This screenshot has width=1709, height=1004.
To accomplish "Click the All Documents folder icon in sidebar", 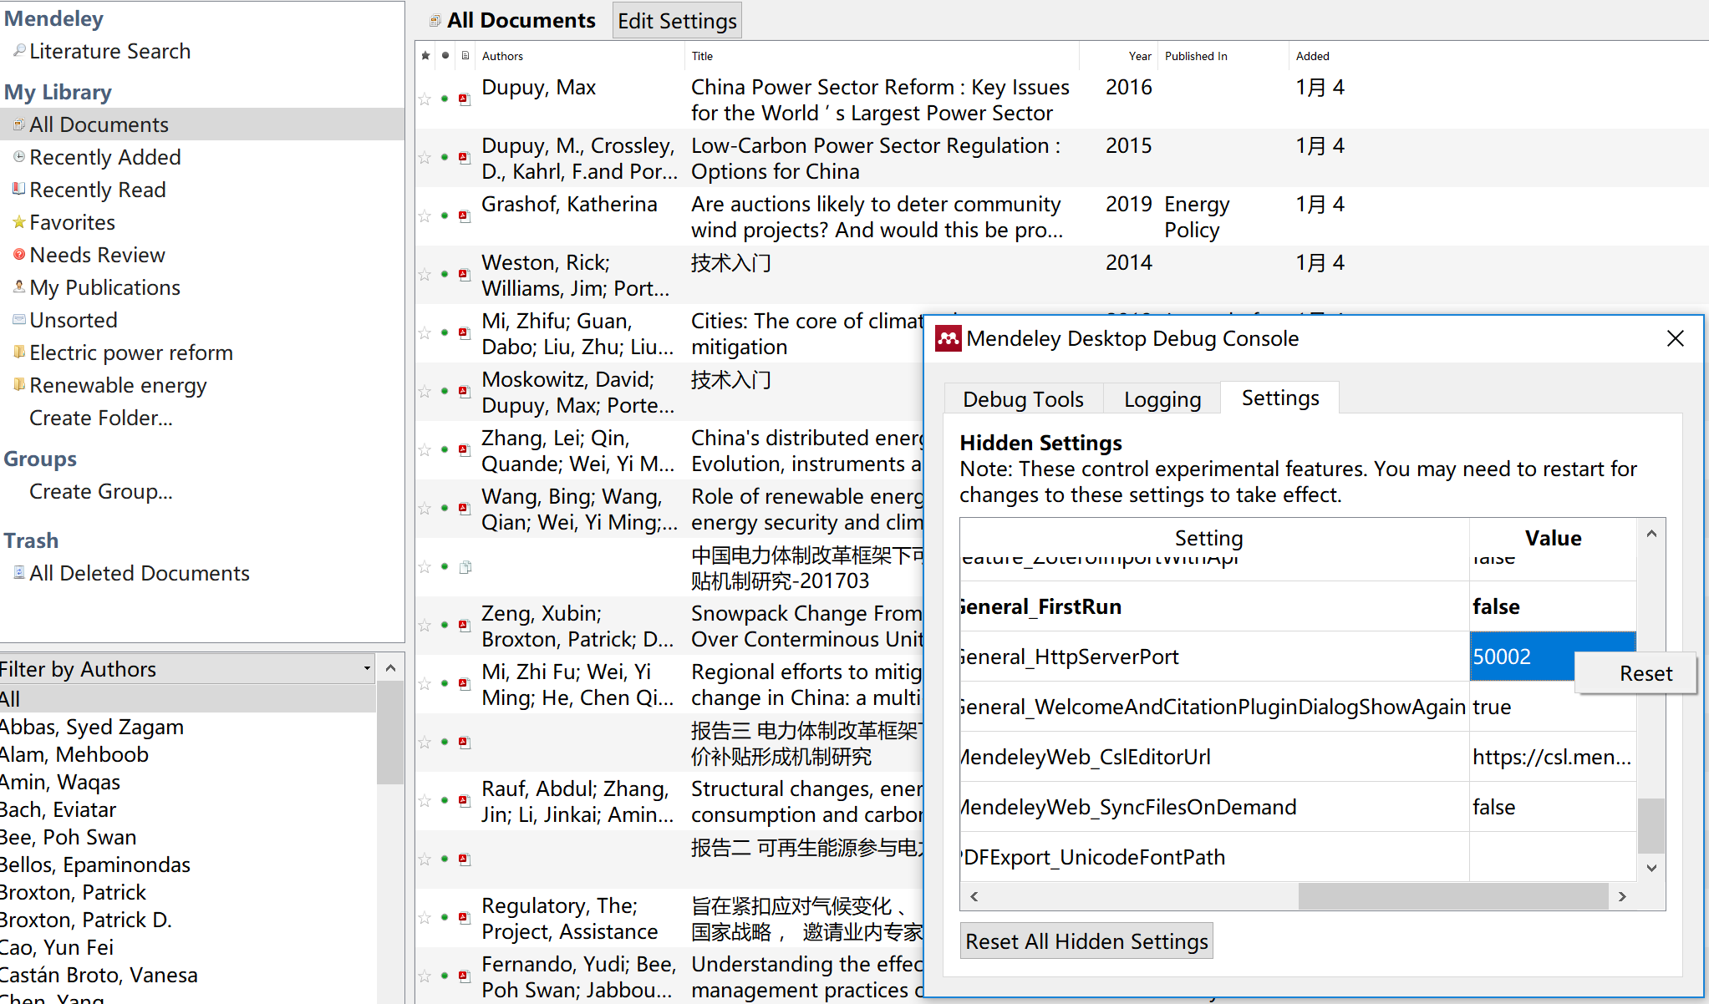I will [19, 124].
